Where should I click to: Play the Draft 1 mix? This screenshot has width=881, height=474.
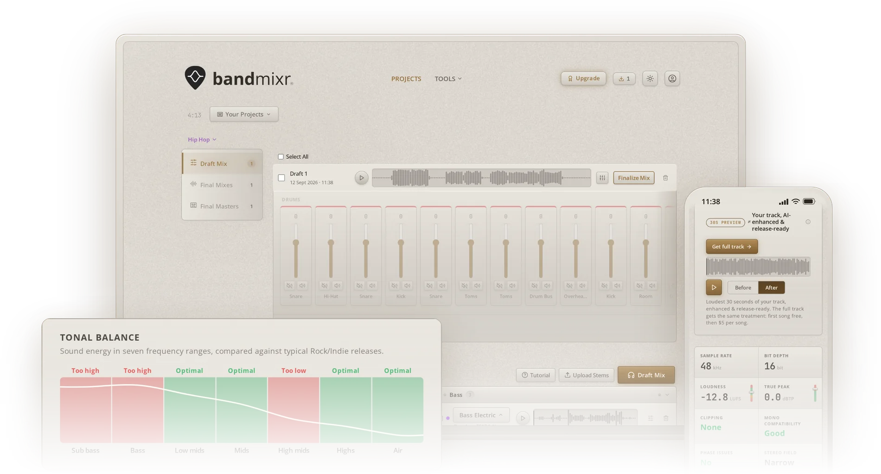pos(361,178)
